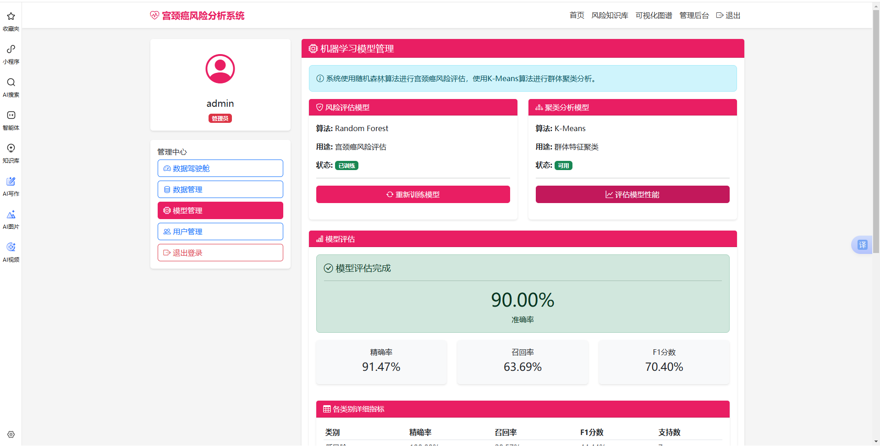Open the AI搜索 search icon
Viewport: 880px width, 446px height.
[x=11, y=82]
